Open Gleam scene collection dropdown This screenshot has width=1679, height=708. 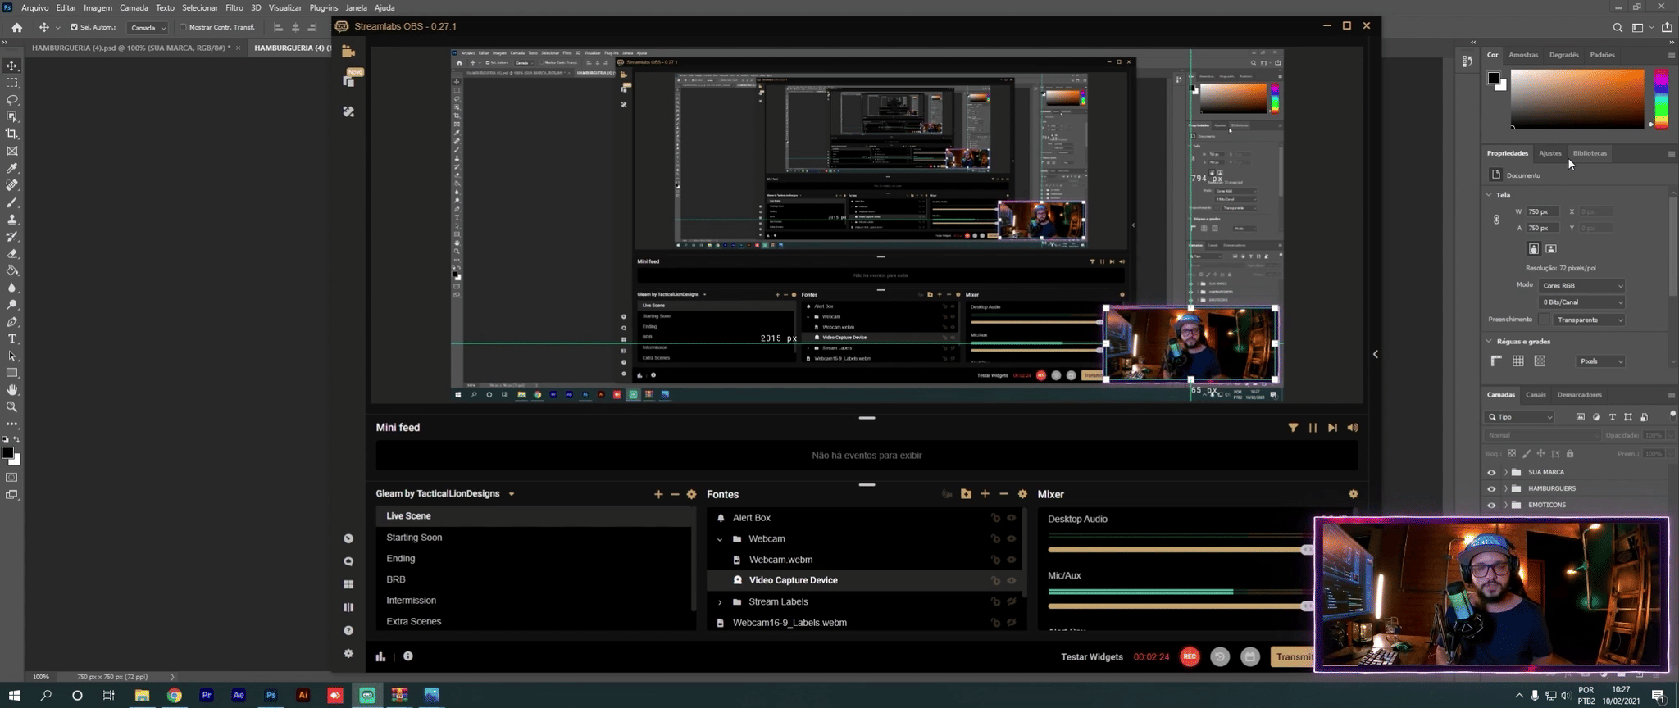(x=512, y=494)
